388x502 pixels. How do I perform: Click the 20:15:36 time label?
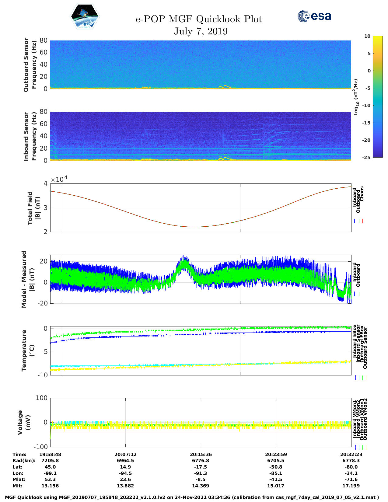click(x=201, y=454)
